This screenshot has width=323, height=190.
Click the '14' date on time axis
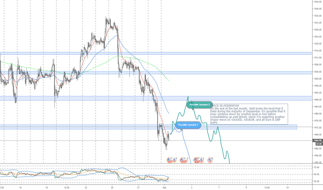pos(287,188)
